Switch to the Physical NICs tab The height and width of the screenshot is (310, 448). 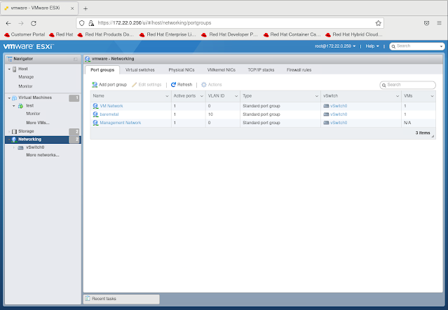click(182, 70)
